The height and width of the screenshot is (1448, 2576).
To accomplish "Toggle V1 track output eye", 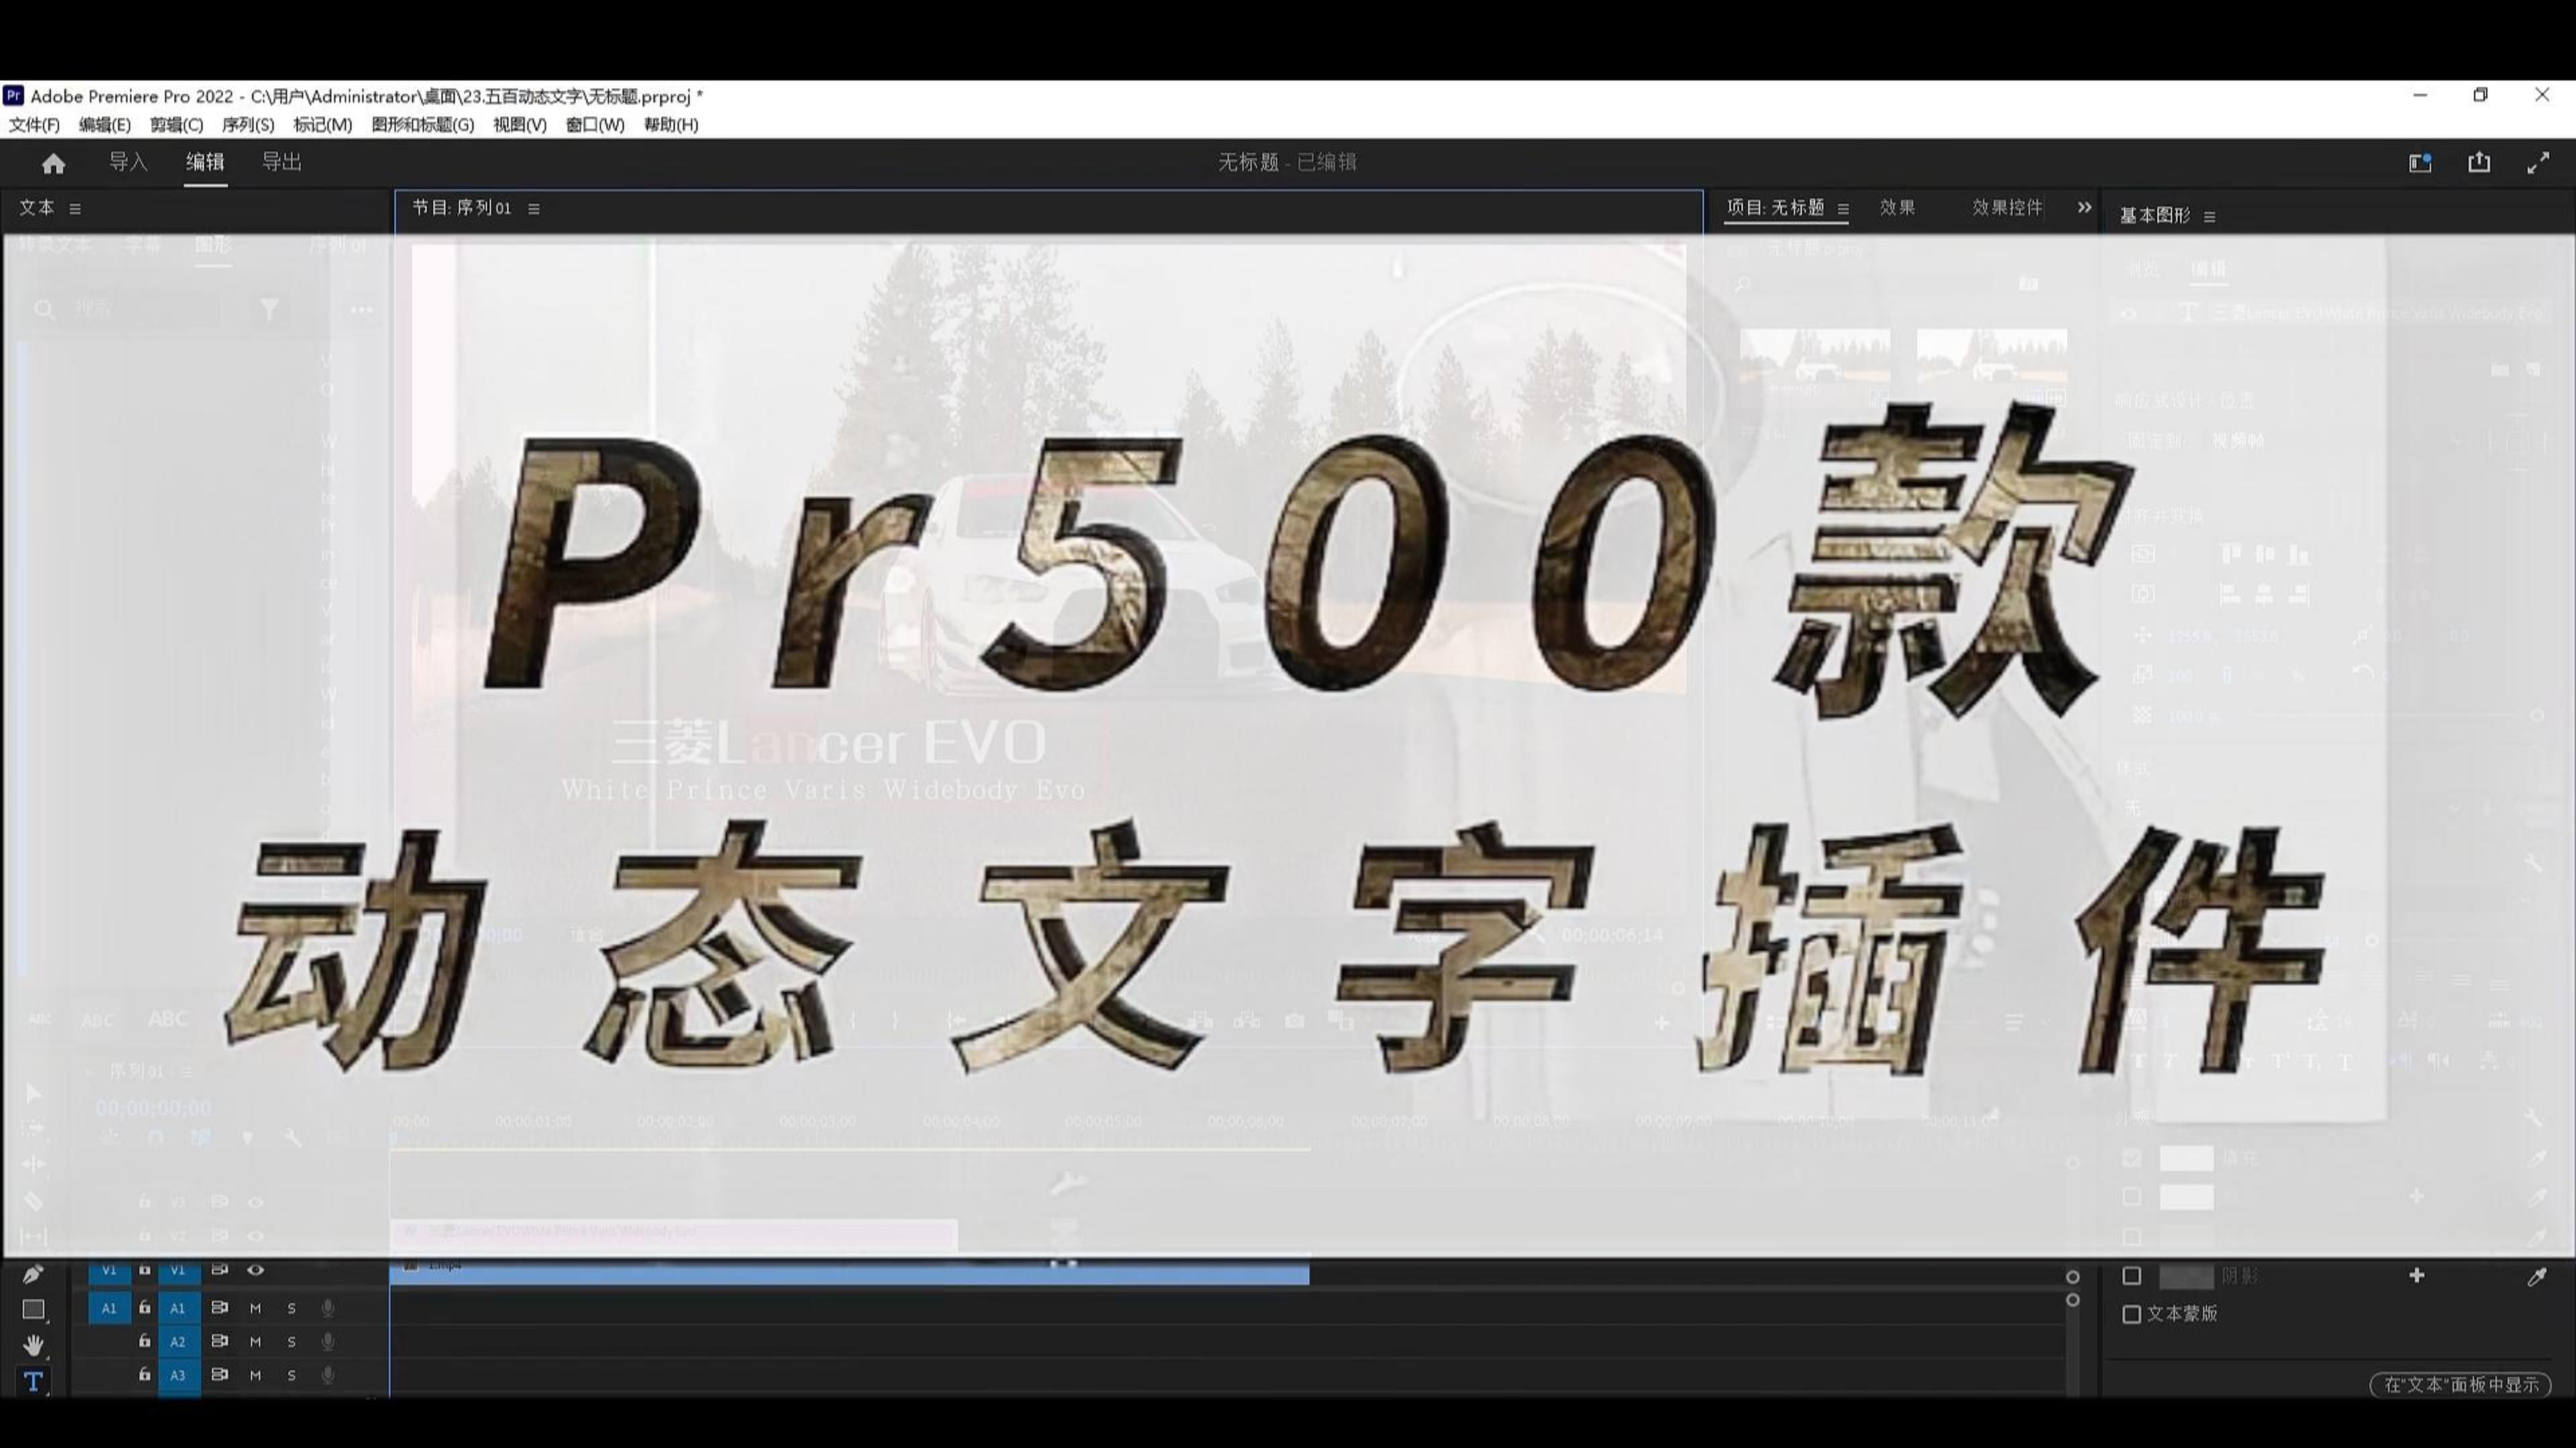I will (x=256, y=1270).
